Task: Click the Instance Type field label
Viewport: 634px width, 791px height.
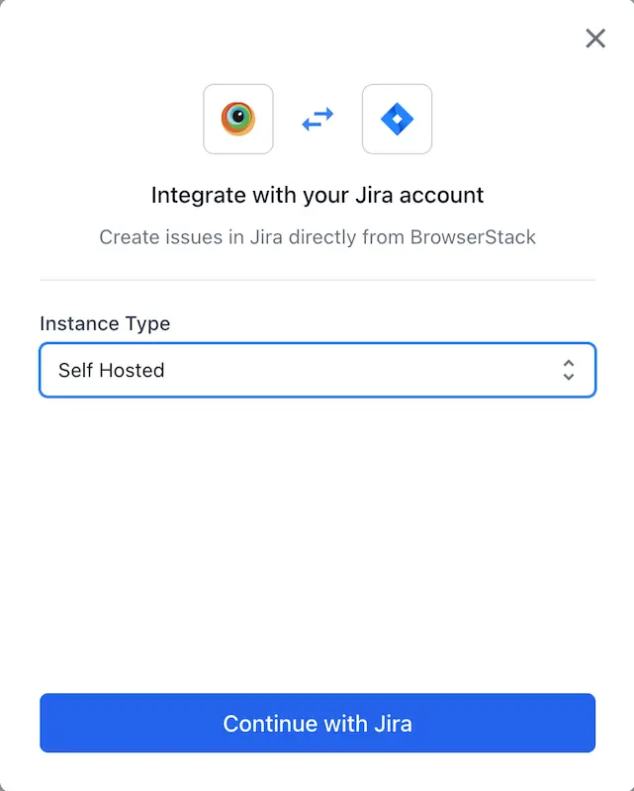Action: (x=105, y=323)
